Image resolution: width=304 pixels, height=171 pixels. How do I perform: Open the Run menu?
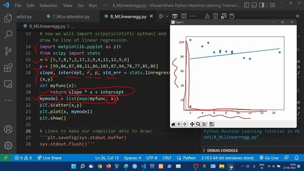click(93, 5)
